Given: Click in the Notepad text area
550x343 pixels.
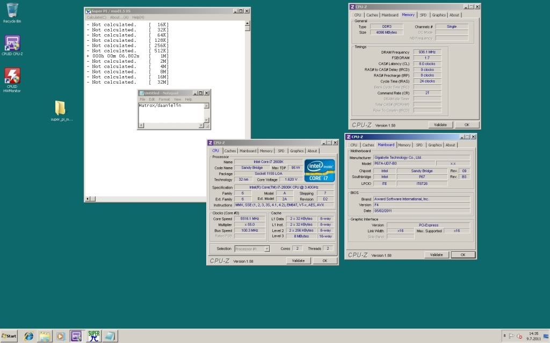Looking at the screenshot, I should click(169, 114).
